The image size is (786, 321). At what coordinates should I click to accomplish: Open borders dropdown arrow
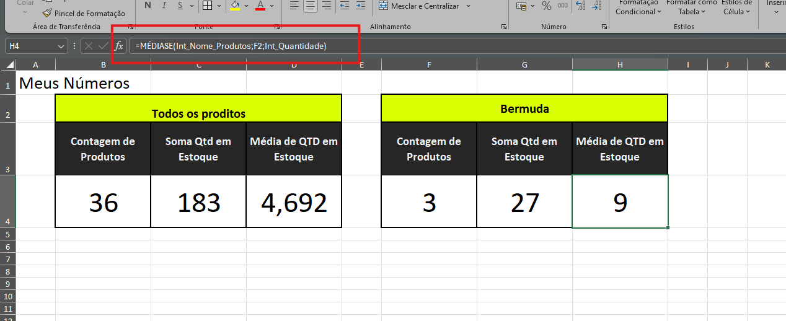pos(219,6)
